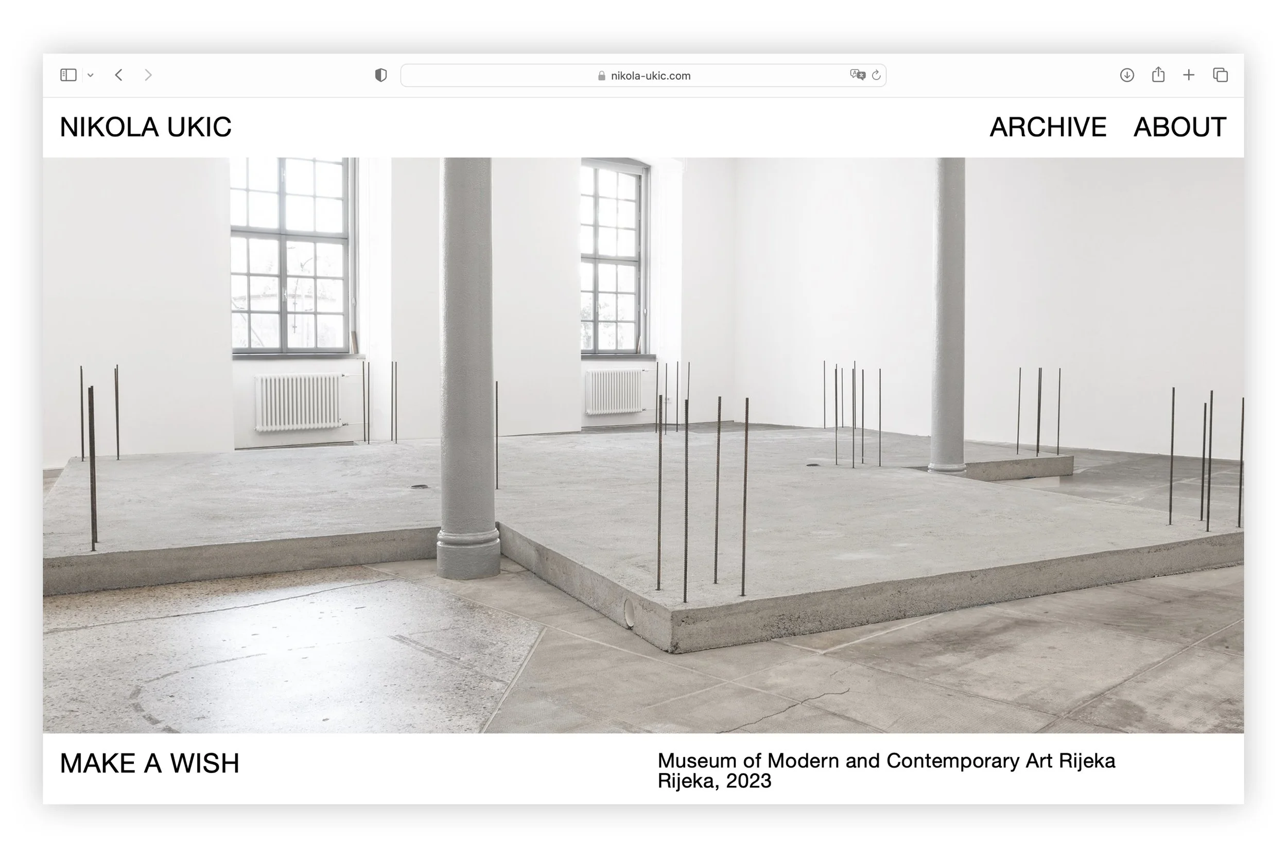
Task: Click Museum of Modern and Contemporary Art text
Action: coord(886,761)
